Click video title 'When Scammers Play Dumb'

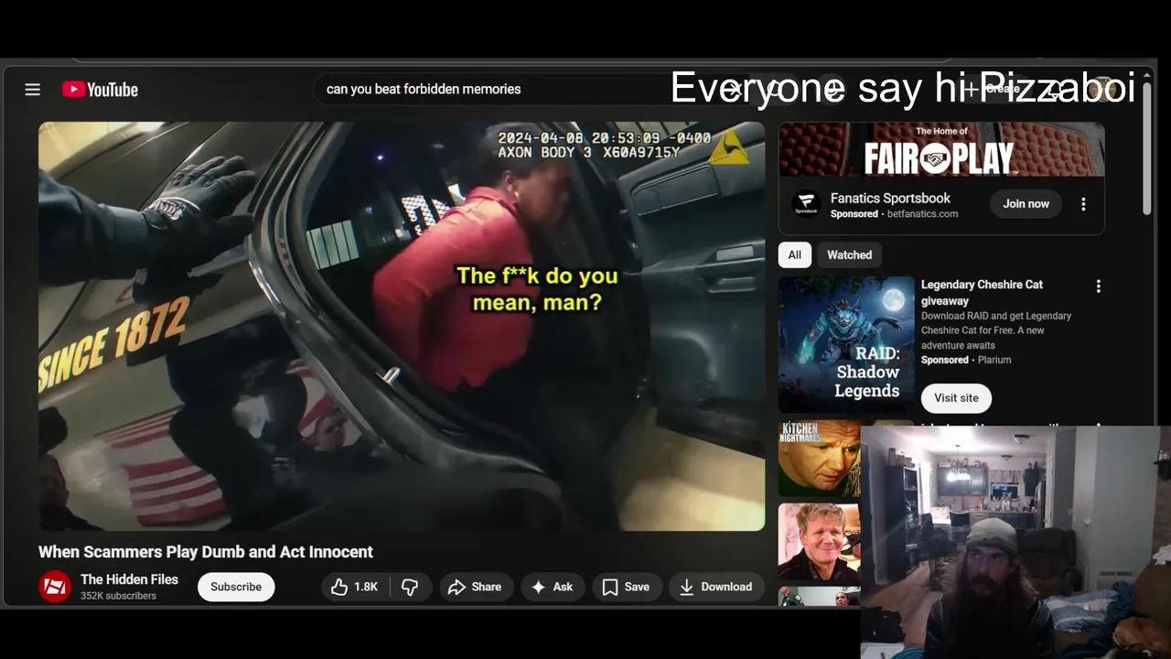tap(206, 552)
